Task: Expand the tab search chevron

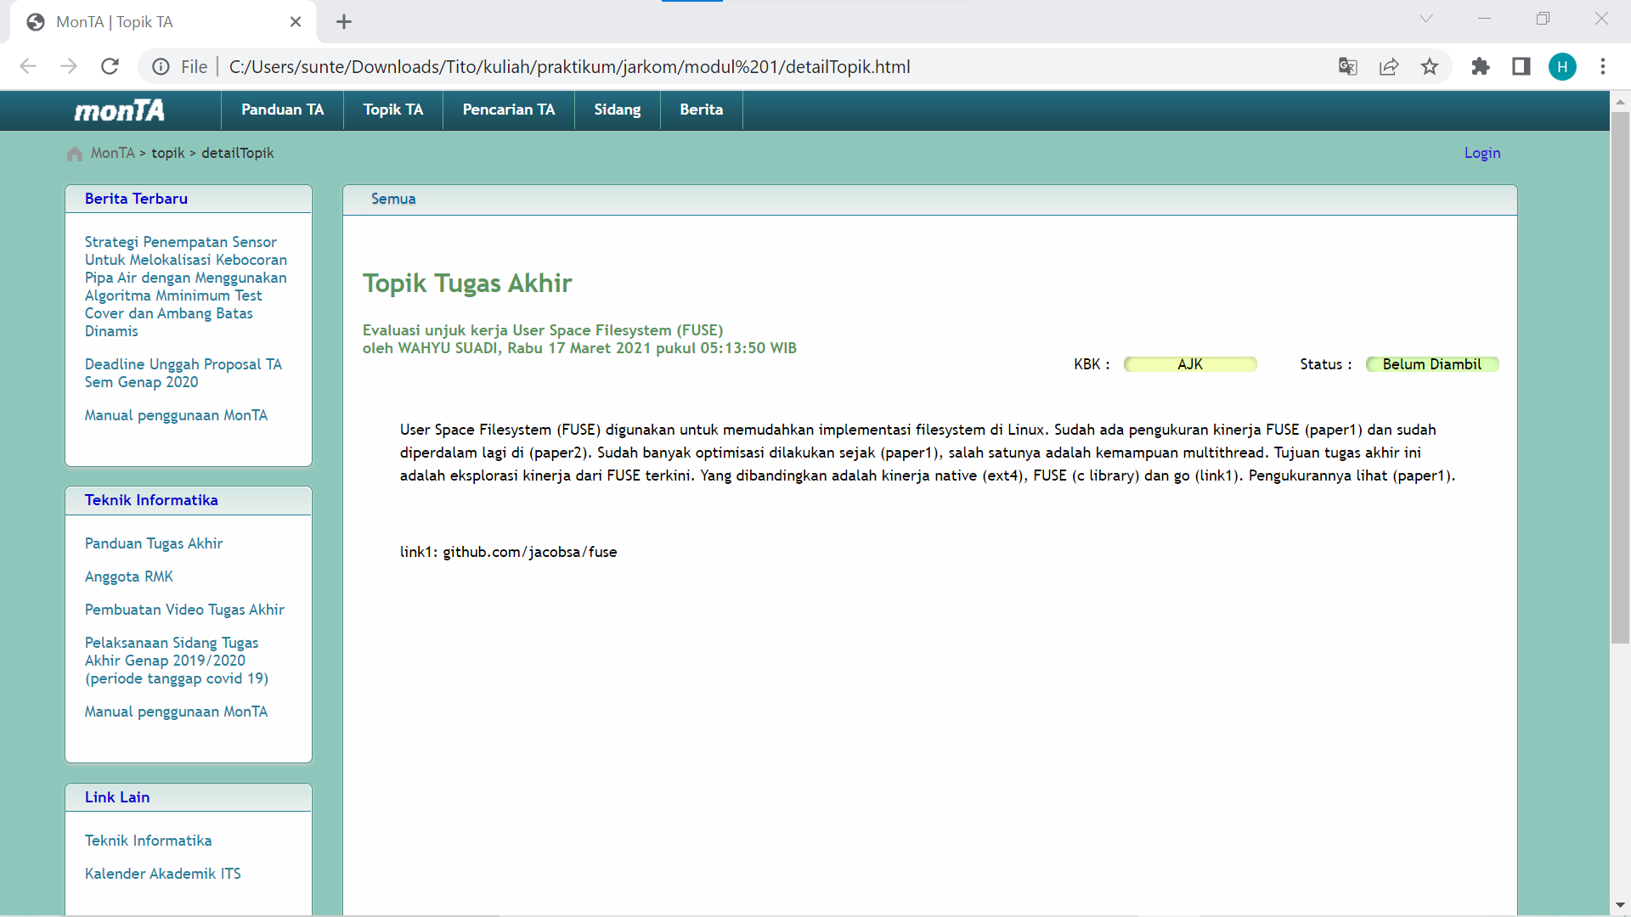Action: pos(1426,19)
